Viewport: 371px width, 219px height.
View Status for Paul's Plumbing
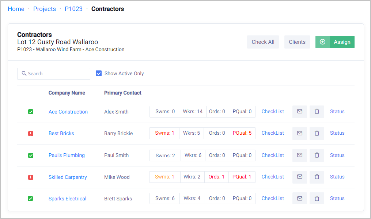tap(337, 155)
